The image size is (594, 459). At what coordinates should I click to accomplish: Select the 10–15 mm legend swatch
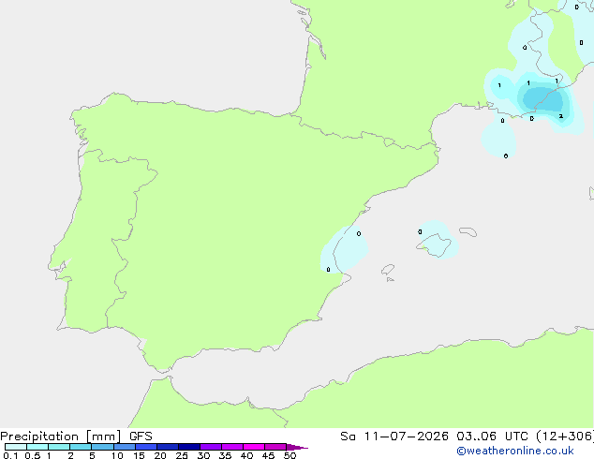[125, 447]
